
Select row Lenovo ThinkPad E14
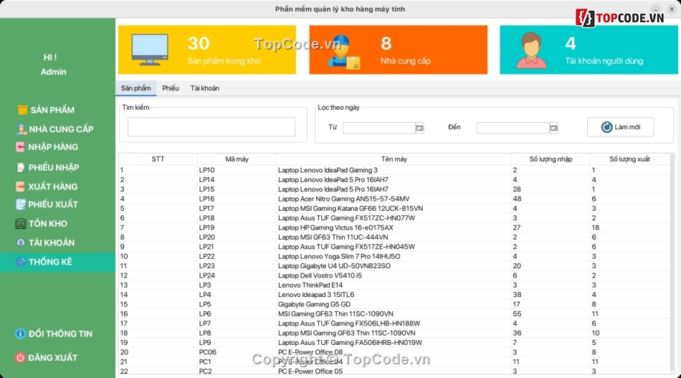click(x=394, y=285)
